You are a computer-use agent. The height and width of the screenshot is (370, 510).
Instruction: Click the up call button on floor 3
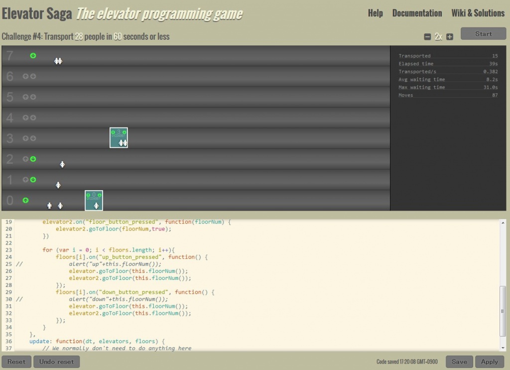tap(26, 138)
